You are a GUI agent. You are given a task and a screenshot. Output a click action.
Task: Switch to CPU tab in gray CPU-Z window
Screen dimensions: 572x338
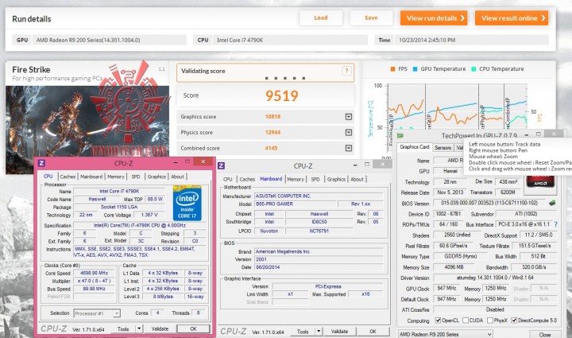coord(228,179)
